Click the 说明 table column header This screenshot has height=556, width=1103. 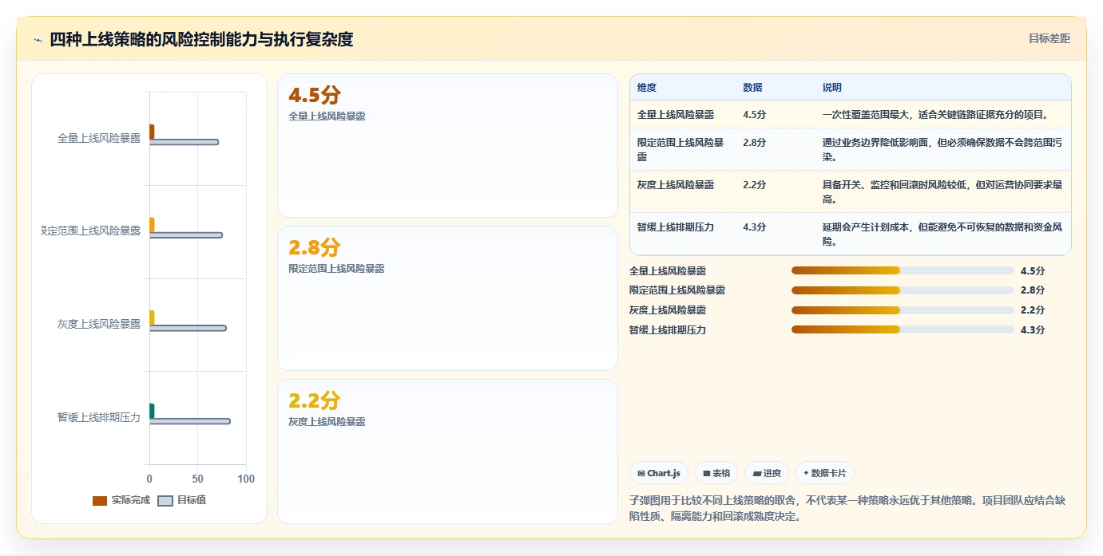832,88
